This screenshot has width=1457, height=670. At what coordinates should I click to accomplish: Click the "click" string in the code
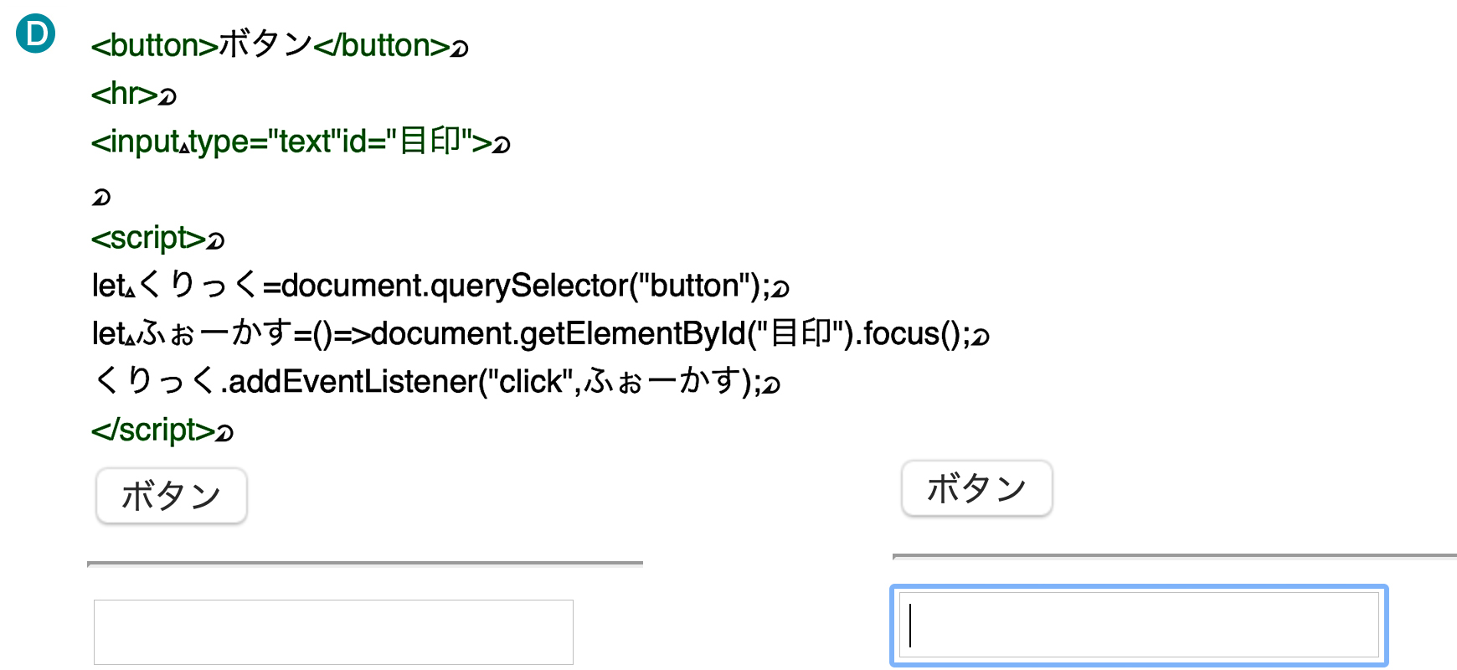click(x=530, y=382)
